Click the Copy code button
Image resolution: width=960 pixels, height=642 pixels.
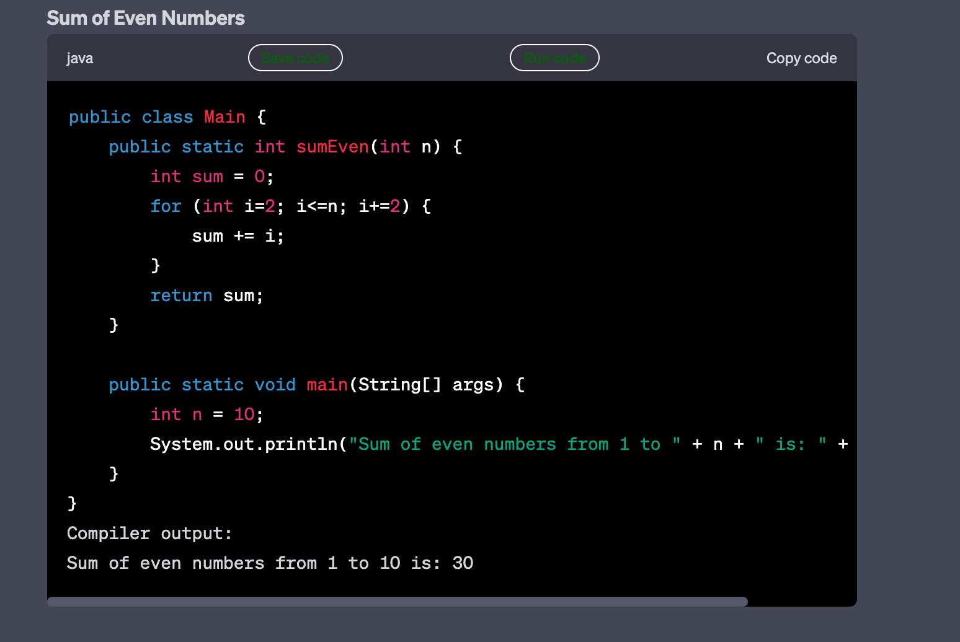(801, 58)
